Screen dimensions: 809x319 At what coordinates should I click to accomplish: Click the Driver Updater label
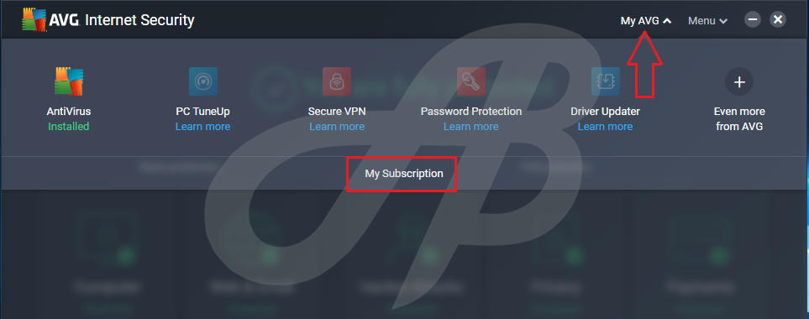click(605, 112)
